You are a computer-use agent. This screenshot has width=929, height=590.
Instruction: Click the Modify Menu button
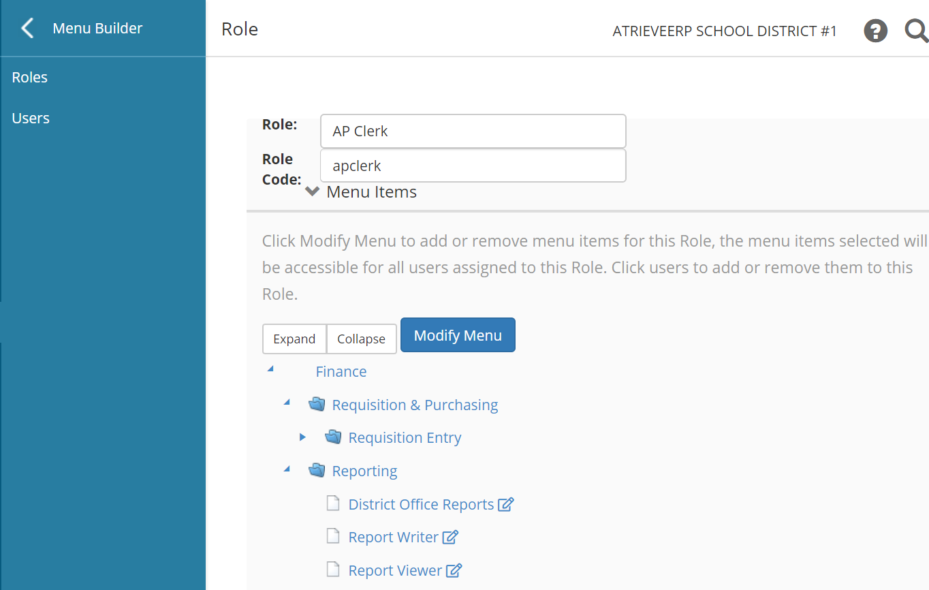458,335
